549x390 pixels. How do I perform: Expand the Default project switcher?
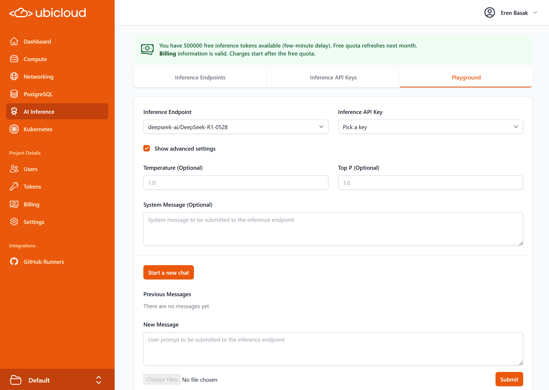[x=98, y=380]
